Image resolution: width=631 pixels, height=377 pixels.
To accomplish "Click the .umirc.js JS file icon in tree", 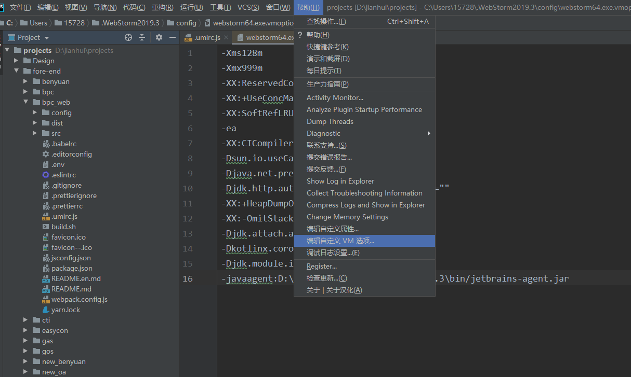I will pyautogui.click(x=46, y=216).
